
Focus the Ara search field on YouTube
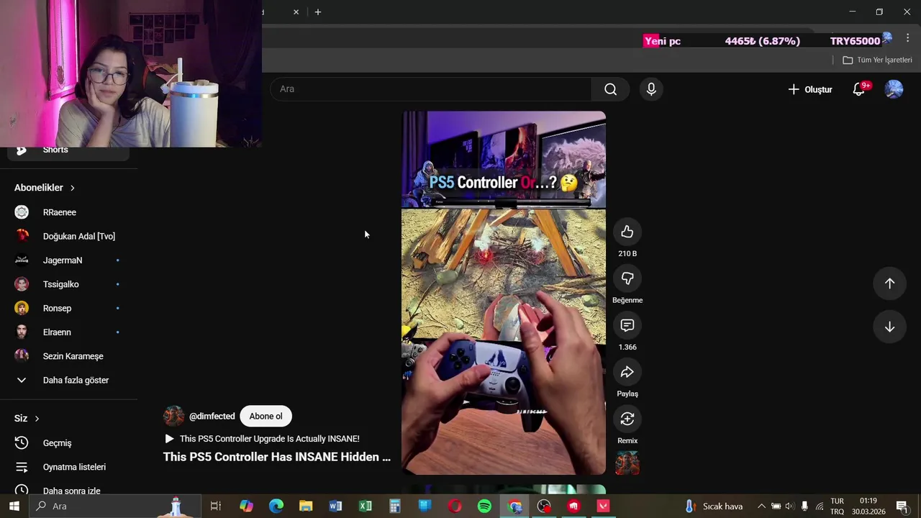[x=431, y=89]
